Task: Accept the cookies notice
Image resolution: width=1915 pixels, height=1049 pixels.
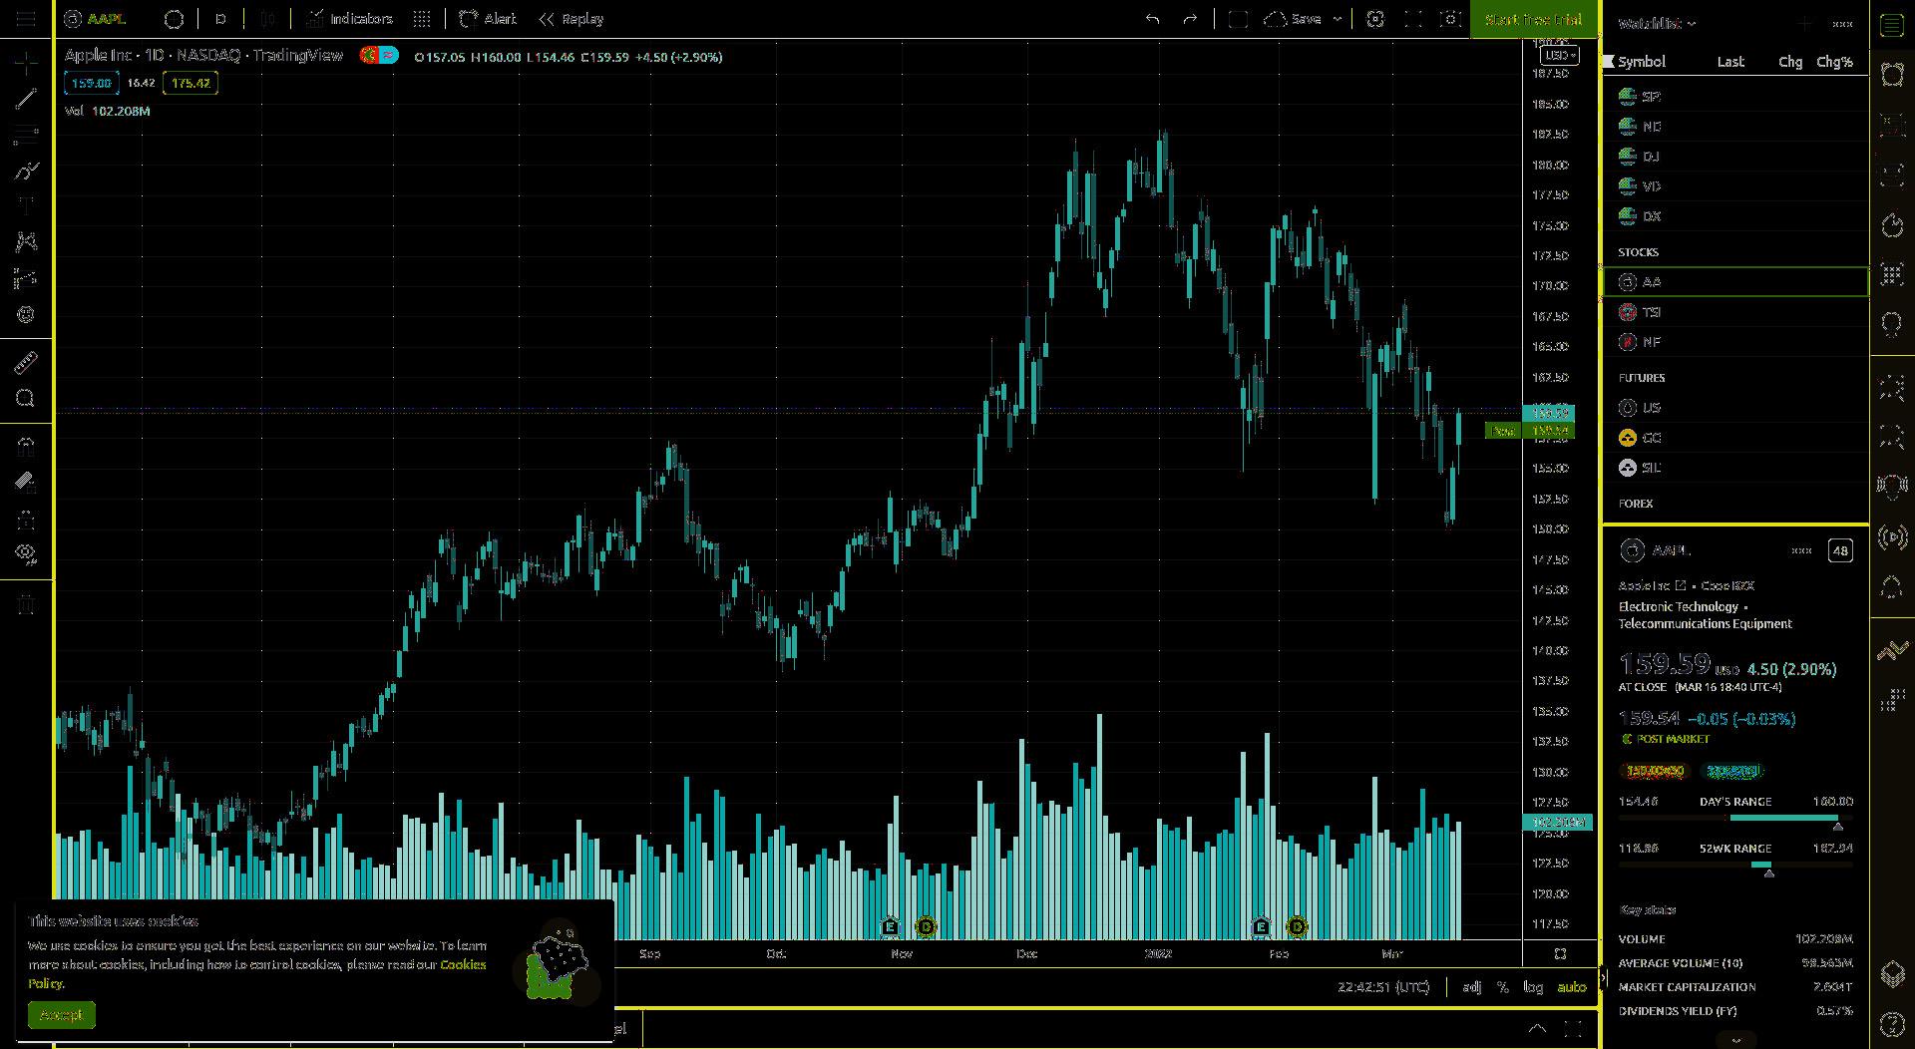Action: pyautogui.click(x=62, y=1015)
